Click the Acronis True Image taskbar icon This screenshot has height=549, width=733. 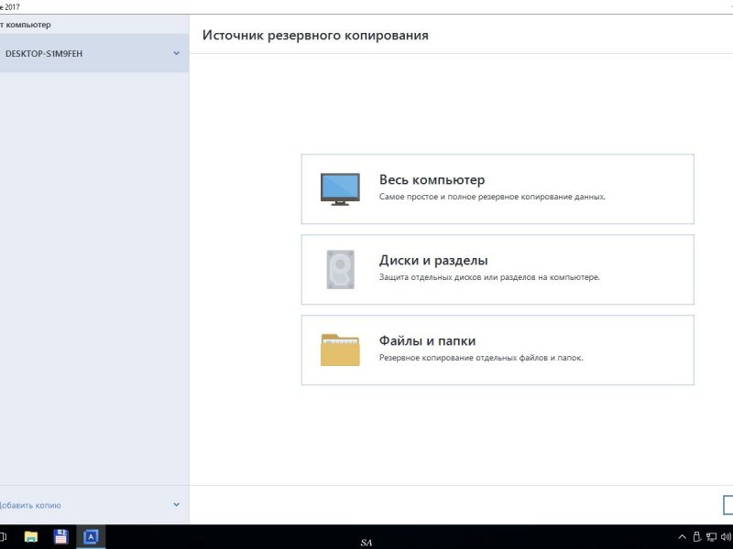tap(91, 537)
